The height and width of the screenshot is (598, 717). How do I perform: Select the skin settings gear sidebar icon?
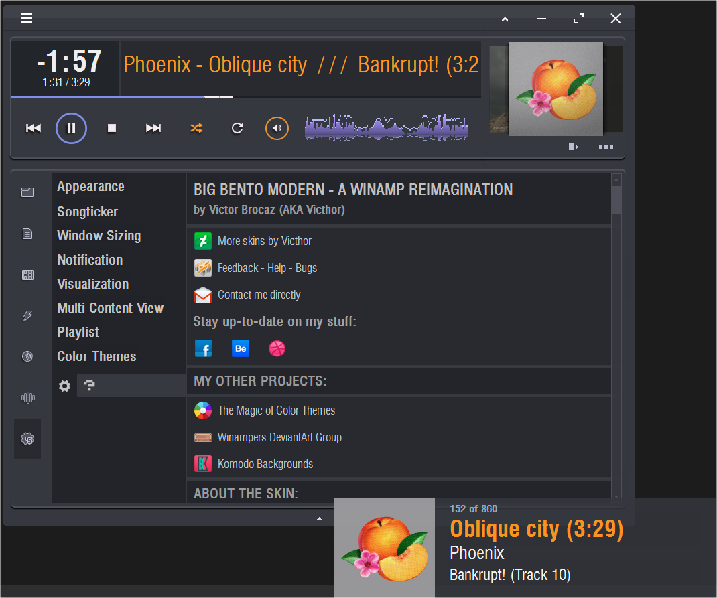point(27,439)
